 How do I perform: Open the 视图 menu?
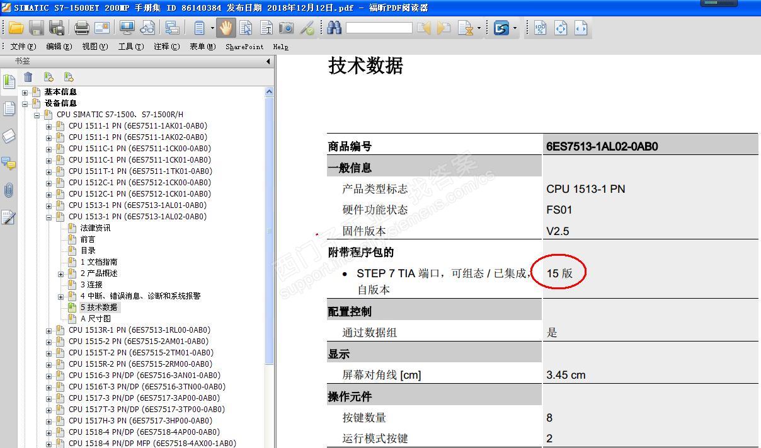pyautogui.click(x=95, y=47)
